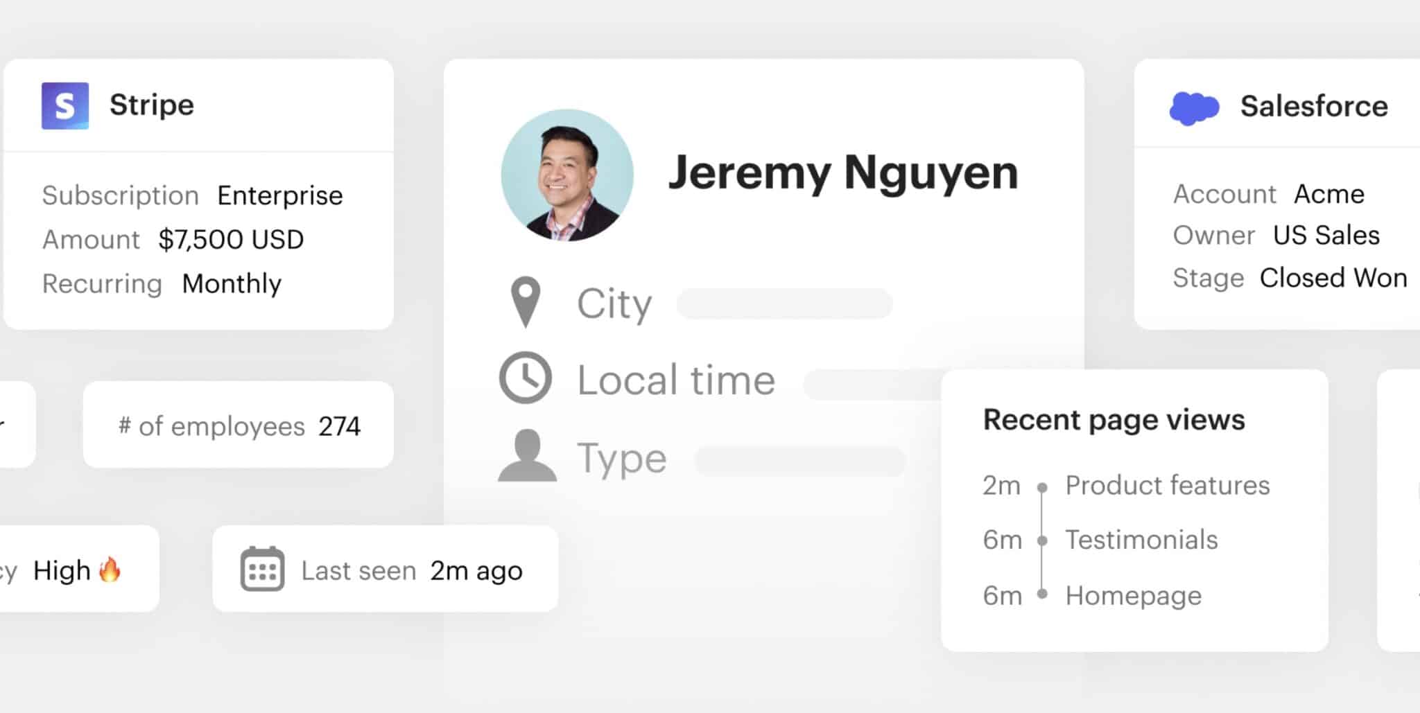1420x713 pixels.
Task: Click the timeline dot beside Product features
Action: pos(1041,488)
